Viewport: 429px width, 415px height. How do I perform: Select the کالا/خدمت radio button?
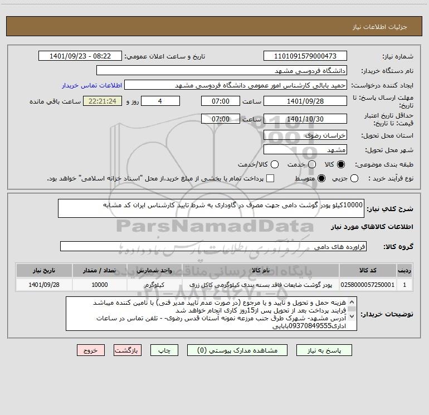pos(275,164)
